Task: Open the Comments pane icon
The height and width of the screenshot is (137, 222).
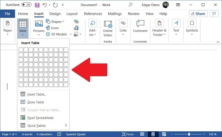Action: [214, 14]
